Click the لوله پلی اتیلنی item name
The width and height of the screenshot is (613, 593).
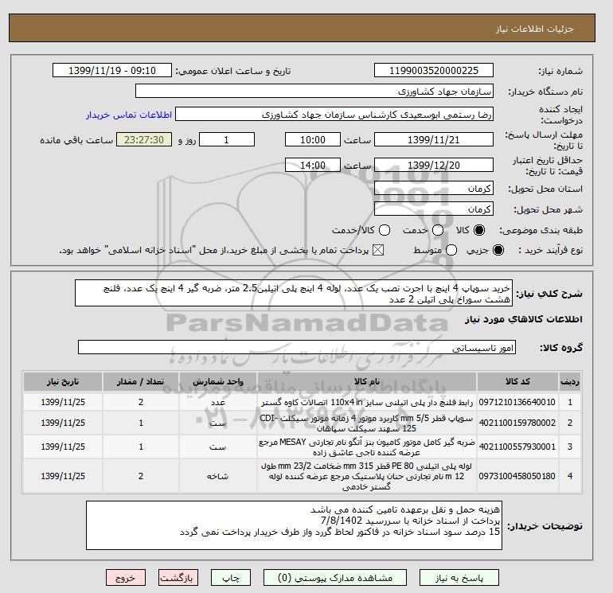(367, 477)
